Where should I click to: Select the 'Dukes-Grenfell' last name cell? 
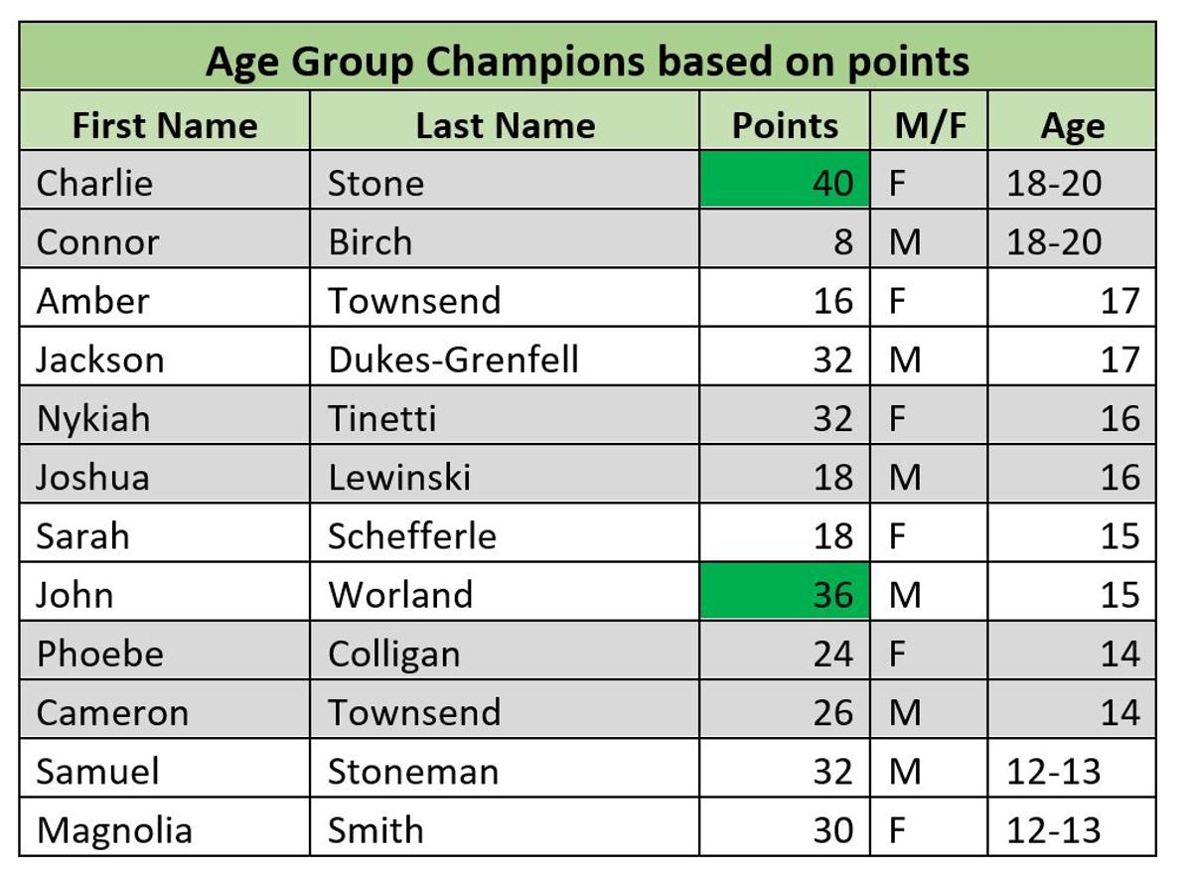click(x=505, y=359)
